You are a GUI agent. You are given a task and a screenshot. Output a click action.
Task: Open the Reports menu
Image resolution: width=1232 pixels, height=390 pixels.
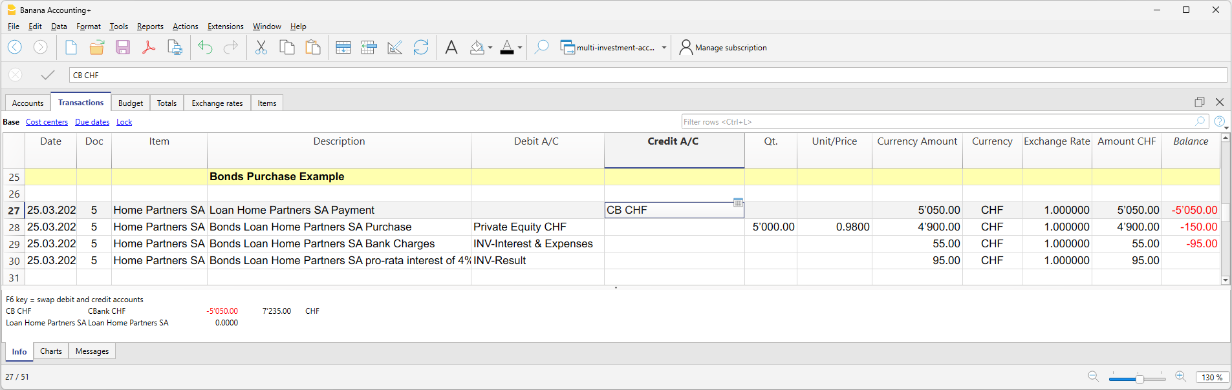150,26
